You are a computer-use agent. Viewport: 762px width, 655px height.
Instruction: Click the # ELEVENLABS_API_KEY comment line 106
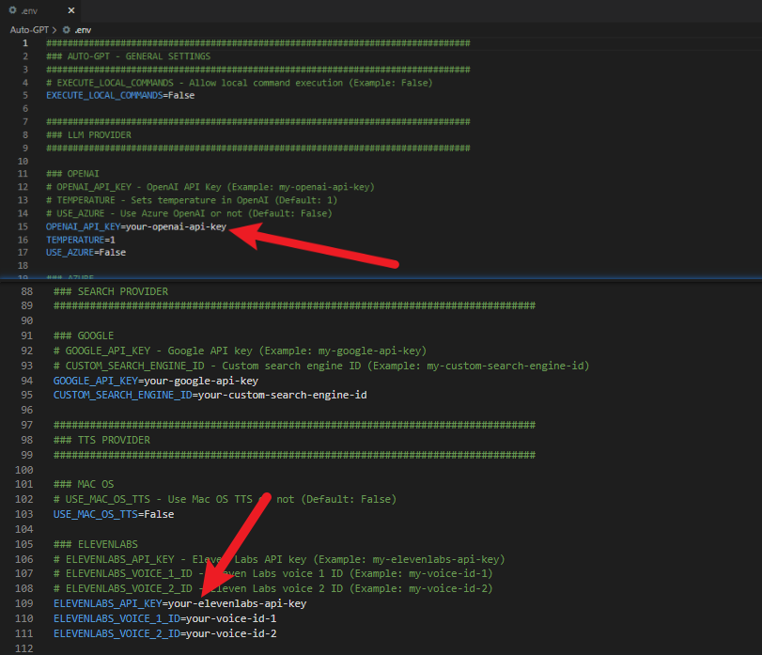click(x=279, y=559)
